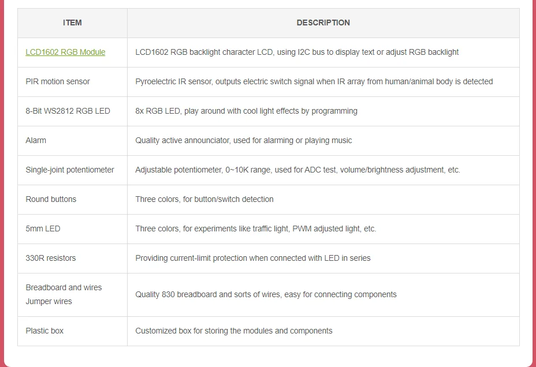The width and height of the screenshot is (536, 367).
Task: Click the Adjustable potentiometer description text
Action: tap(297, 170)
